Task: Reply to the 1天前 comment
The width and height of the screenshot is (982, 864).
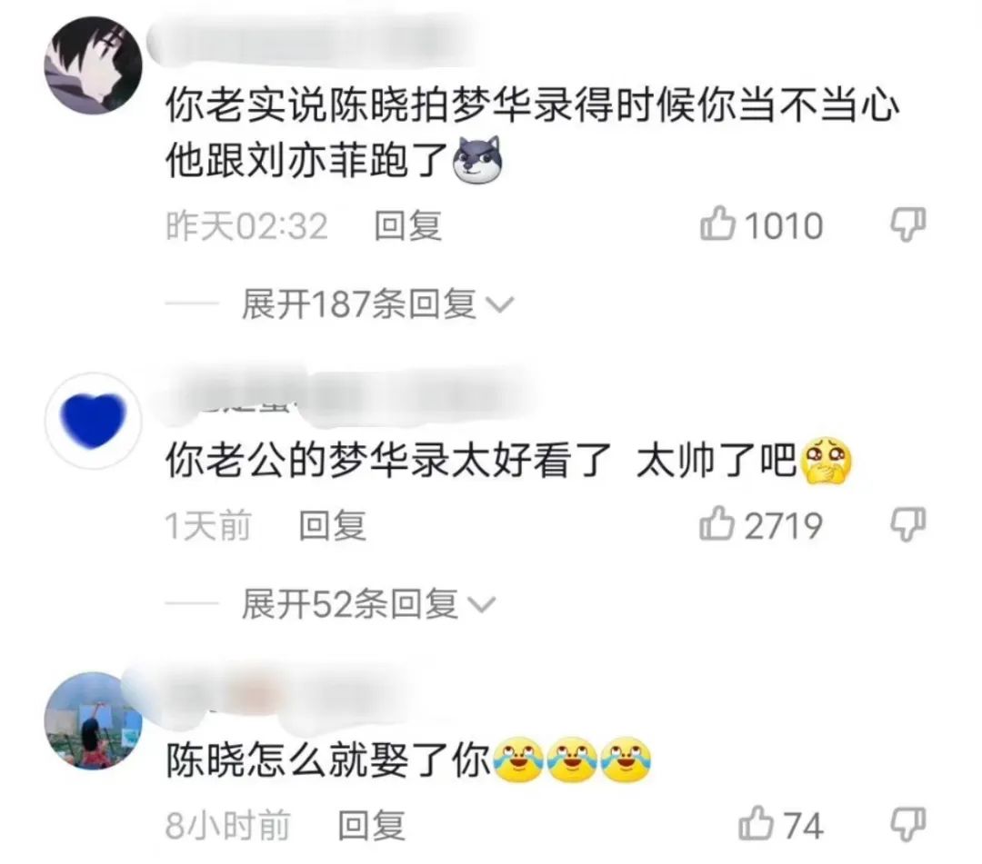Action: (x=332, y=525)
